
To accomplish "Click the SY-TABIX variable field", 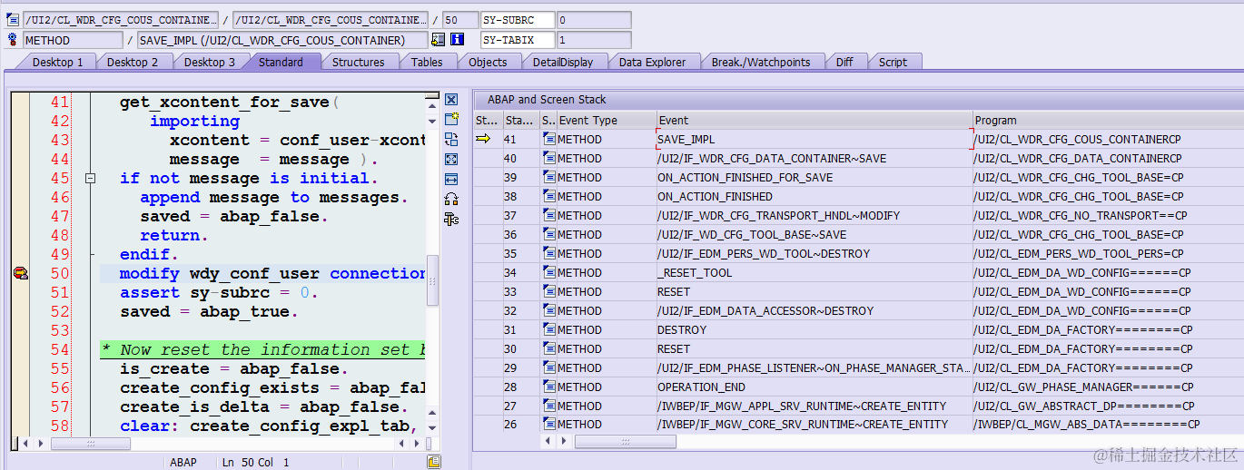I will point(518,40).
